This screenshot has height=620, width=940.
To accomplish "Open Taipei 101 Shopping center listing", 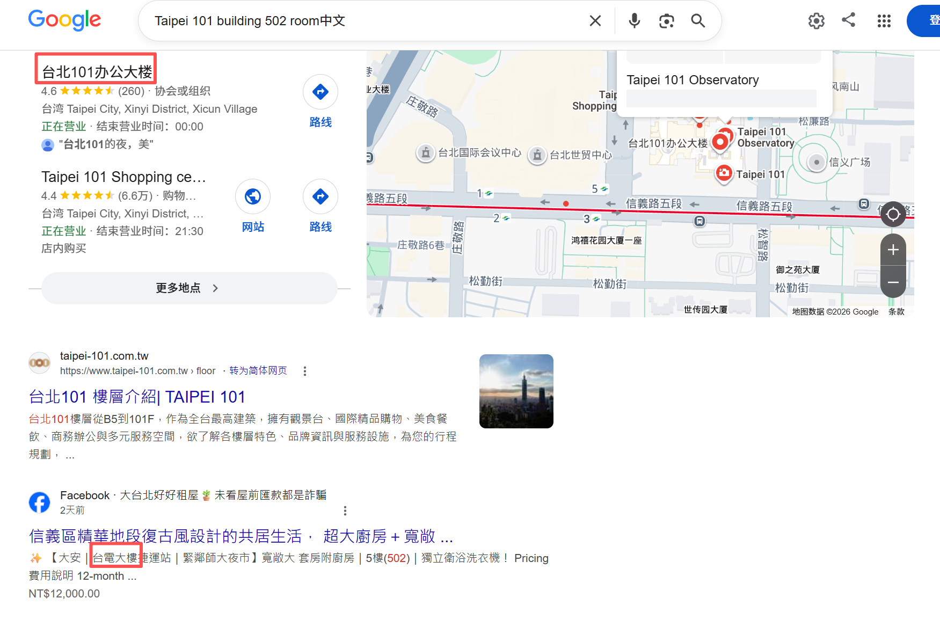I will tap(123, 177).
